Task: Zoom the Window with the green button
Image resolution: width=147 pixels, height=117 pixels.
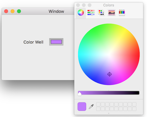Action: click(x=19, y=11)
